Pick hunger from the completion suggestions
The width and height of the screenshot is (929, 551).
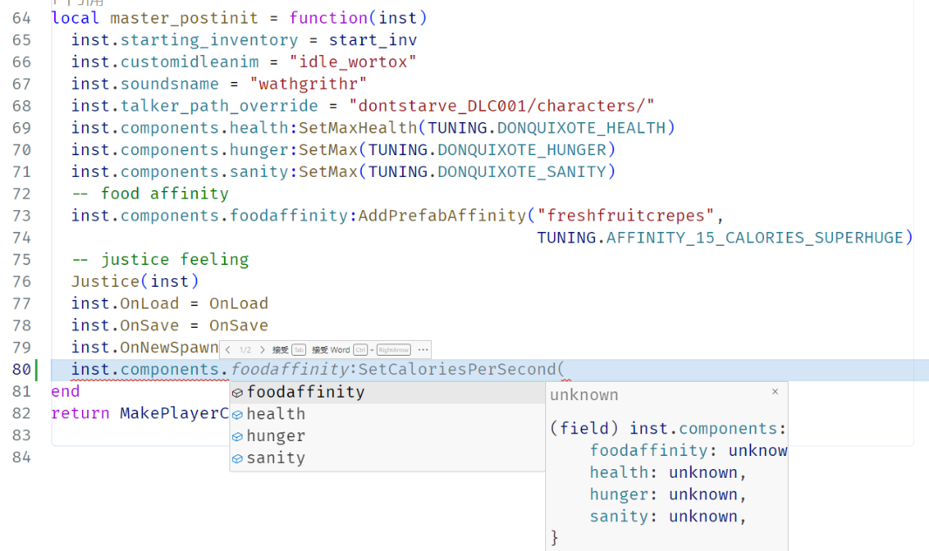(x=276, y=436)
